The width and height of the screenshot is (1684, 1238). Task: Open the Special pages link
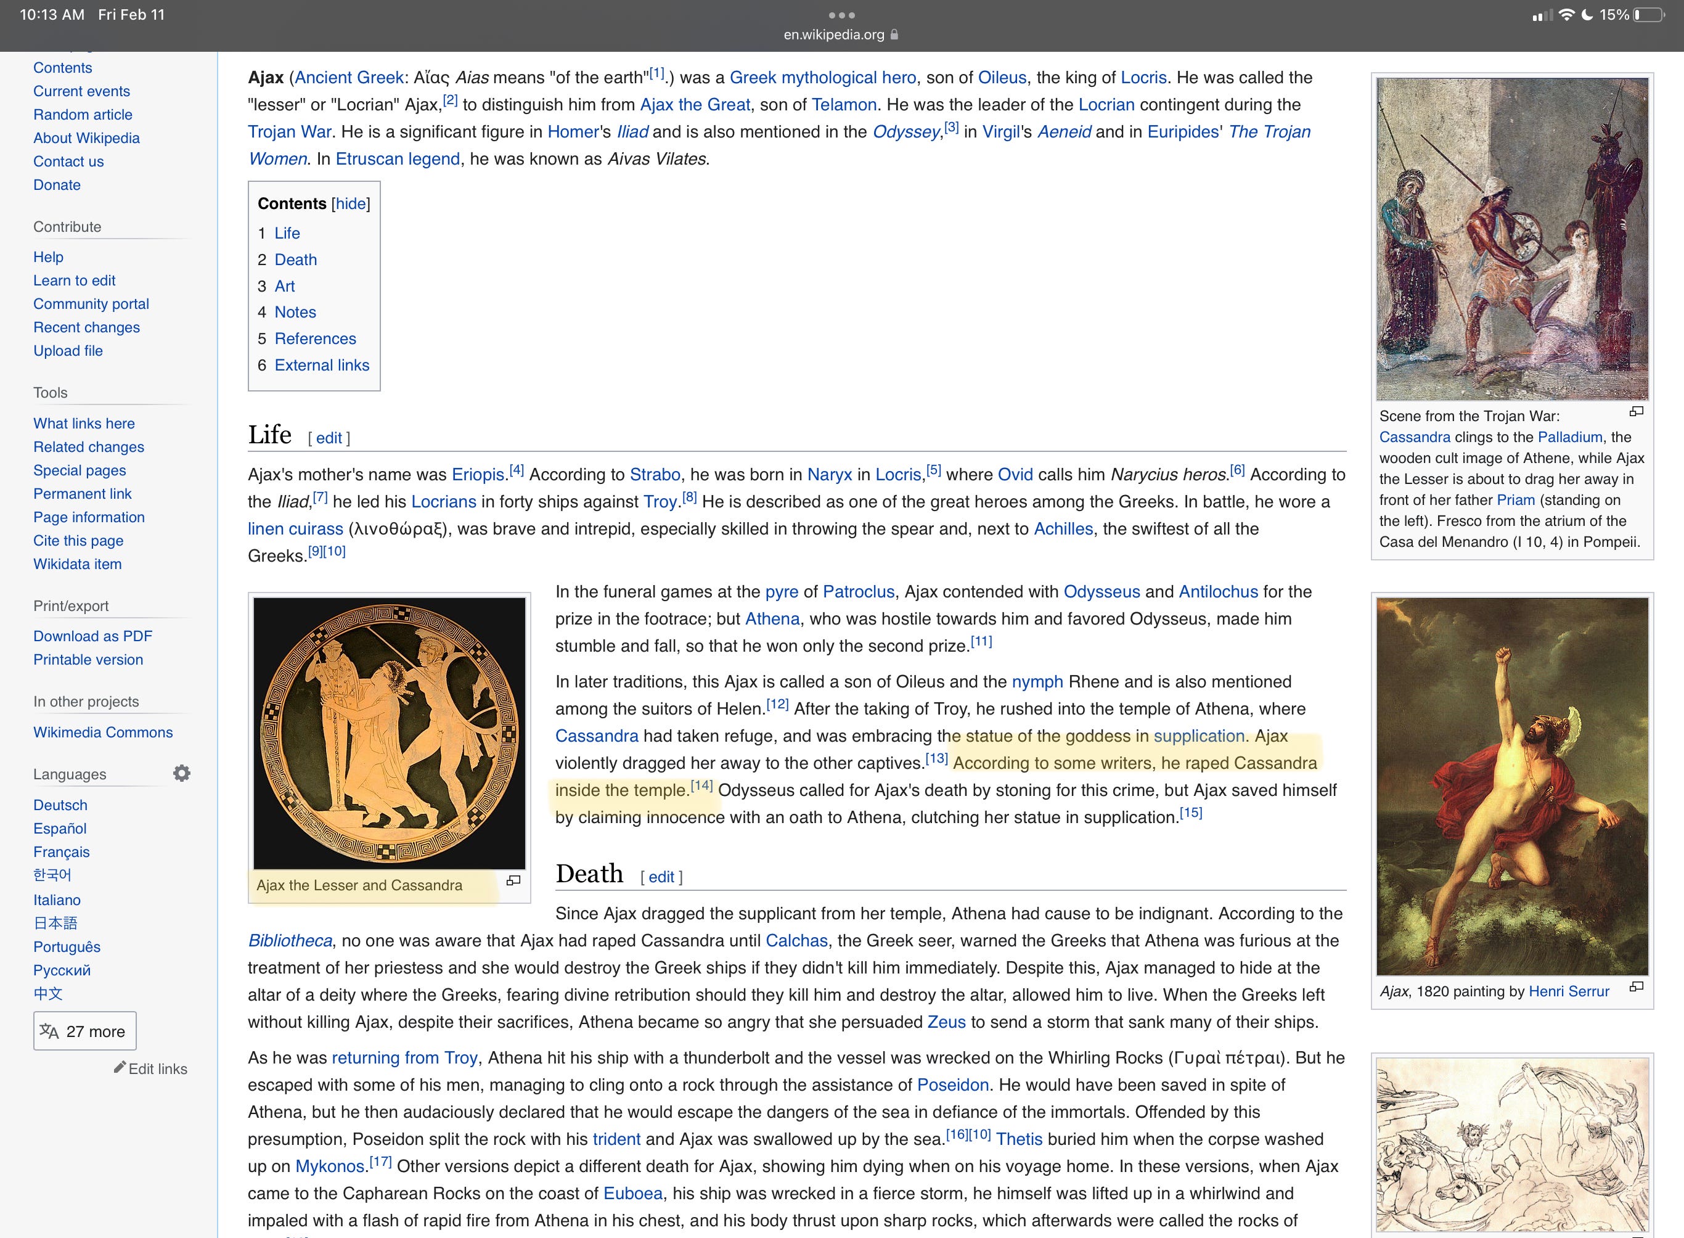[80, 470]
